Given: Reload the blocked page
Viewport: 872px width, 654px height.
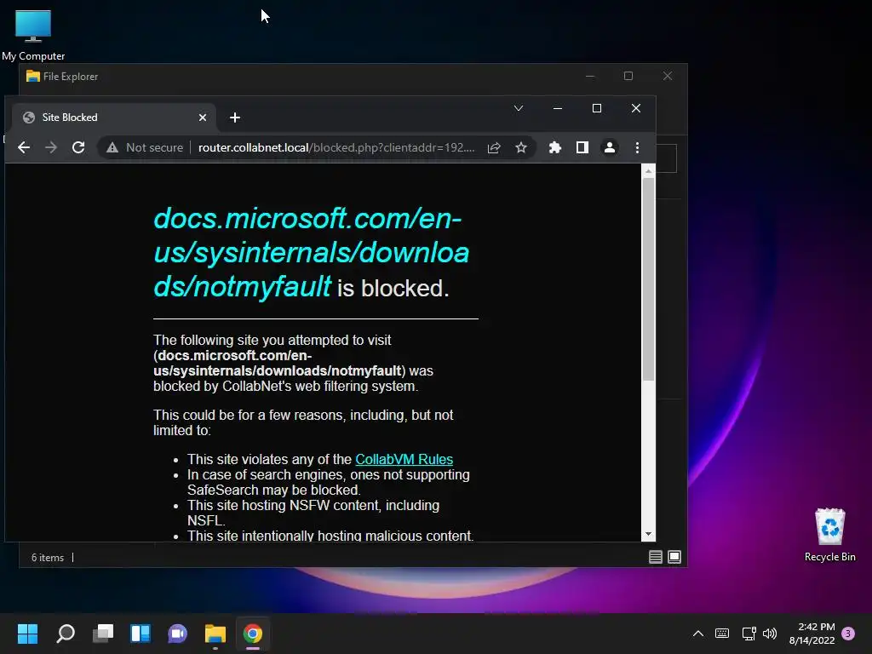Looking at the screenshot, I should click(x=78, y=147).
